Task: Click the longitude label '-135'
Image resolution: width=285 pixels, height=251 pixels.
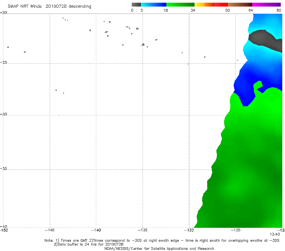Action: (x=142, y=230)
